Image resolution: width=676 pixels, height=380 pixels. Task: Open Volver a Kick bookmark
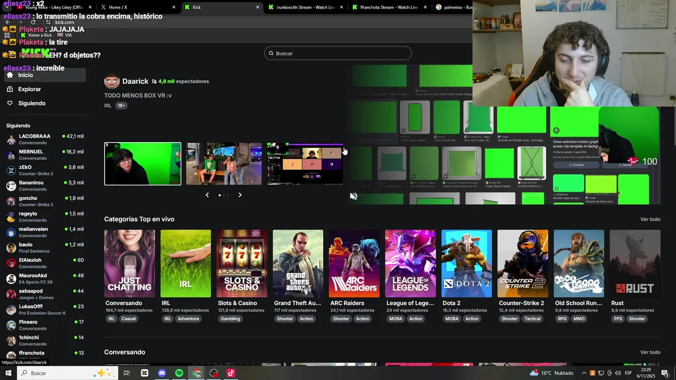point(36,35)
